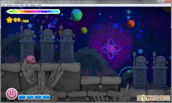Screen dimensions: 172x103
Task: Click the rainbow ink gauge bar
Action: (33, 12)
